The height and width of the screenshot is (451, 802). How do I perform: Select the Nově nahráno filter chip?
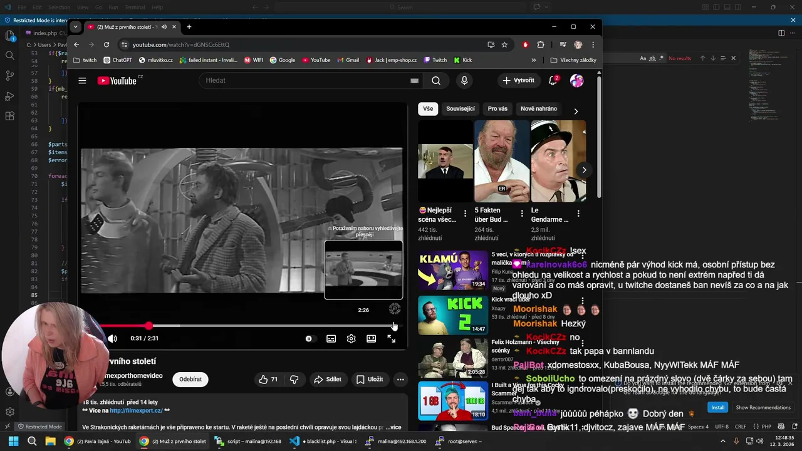pos(539,108)
